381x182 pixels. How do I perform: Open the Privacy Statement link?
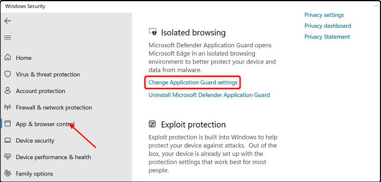pyautogui.click(x=327, y=37)
